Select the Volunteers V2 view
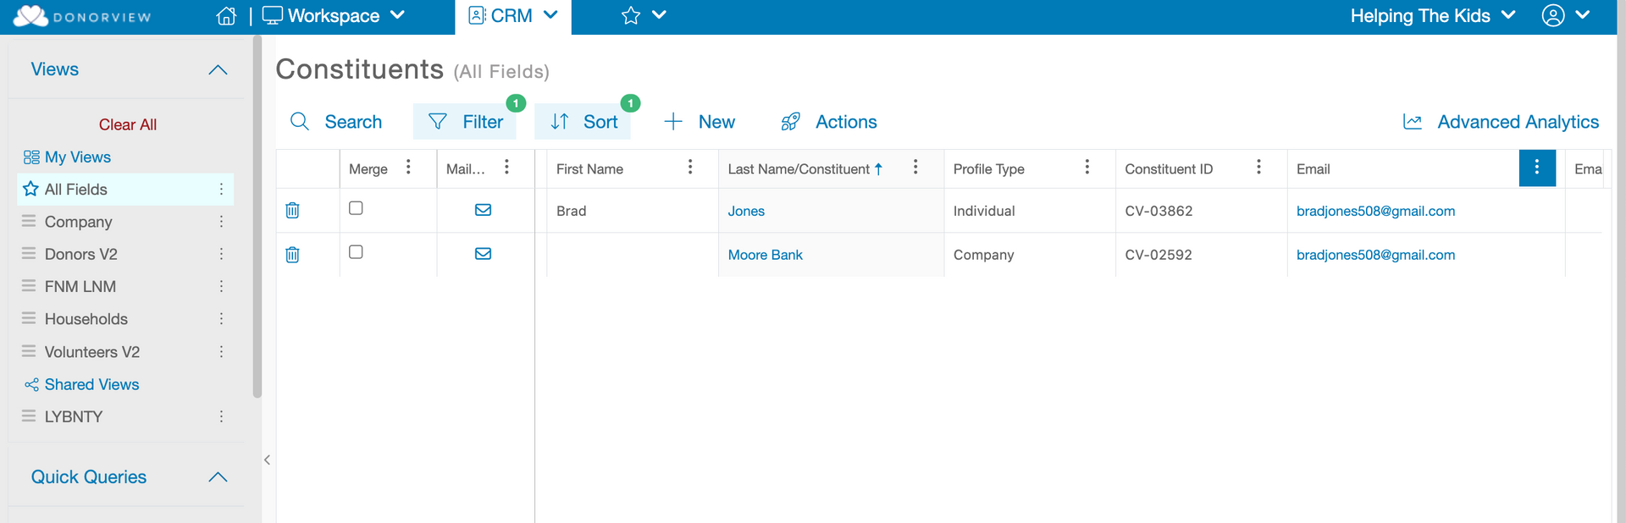 91,352
